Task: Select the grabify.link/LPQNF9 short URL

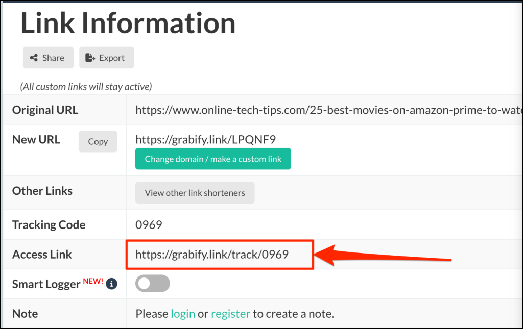Action: pos(206,139)
